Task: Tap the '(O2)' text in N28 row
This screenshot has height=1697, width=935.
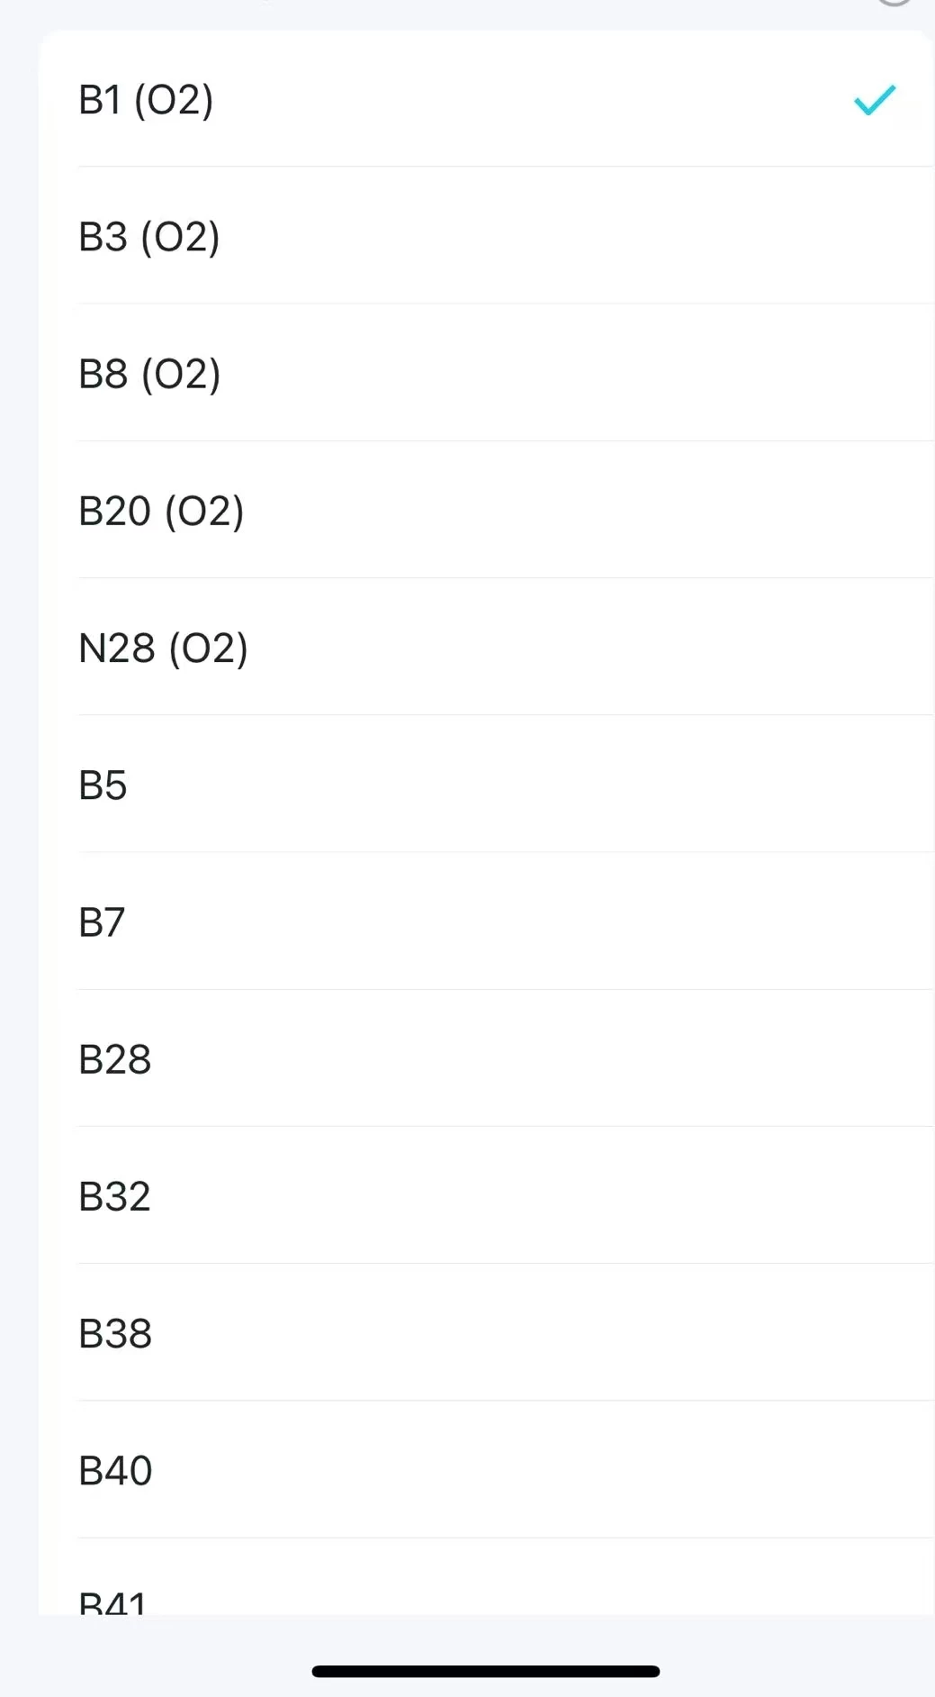Action: click(208, 649)
